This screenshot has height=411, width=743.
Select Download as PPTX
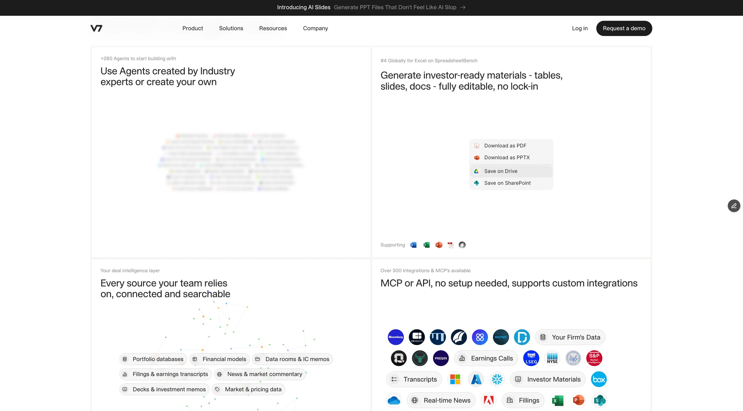[x=506, y=157]
